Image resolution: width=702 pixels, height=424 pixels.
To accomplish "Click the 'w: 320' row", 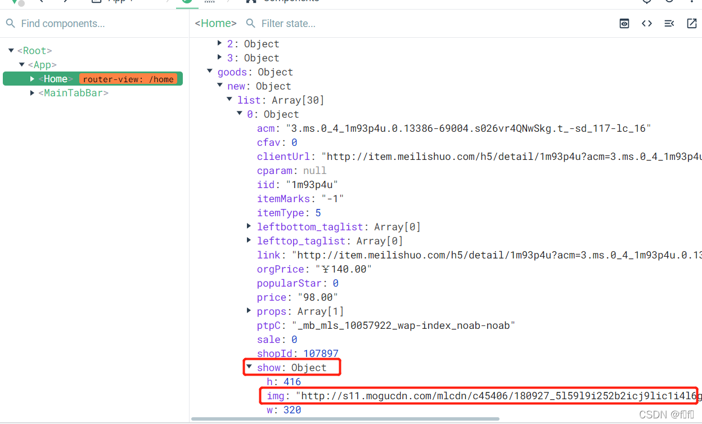I will [x=284, y=410].
